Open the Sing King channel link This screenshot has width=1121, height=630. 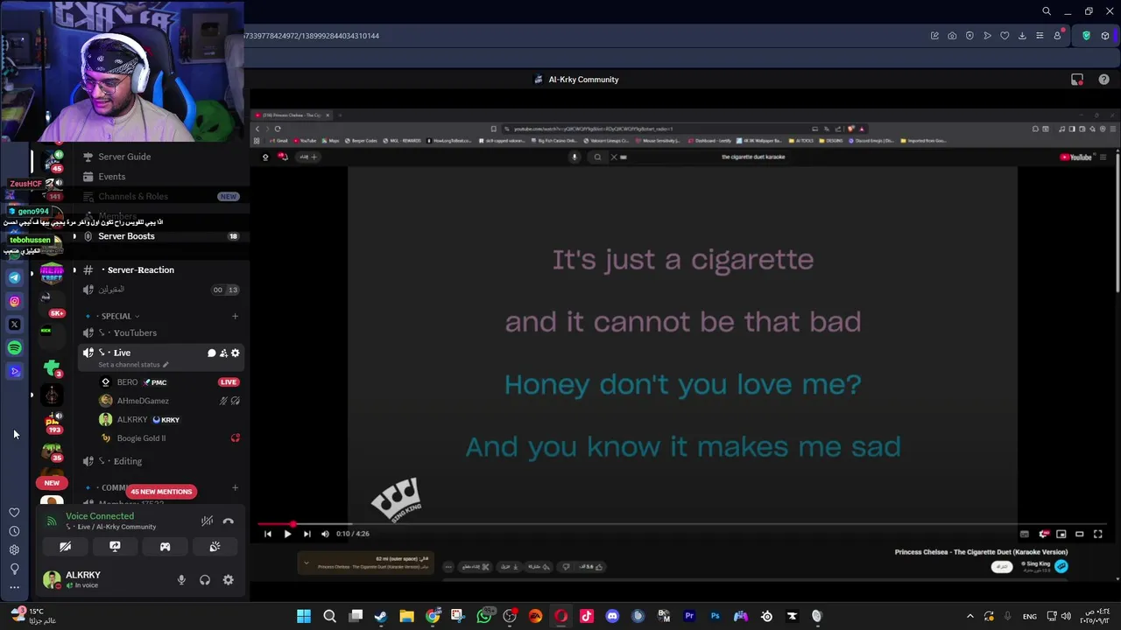coord(1038,564)
